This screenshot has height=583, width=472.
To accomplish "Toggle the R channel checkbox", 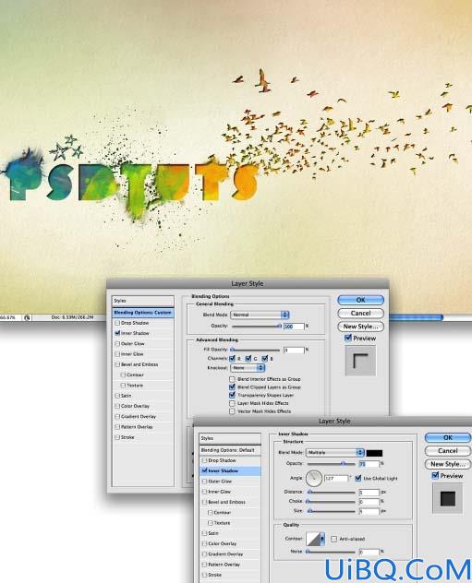I will 232,359.
